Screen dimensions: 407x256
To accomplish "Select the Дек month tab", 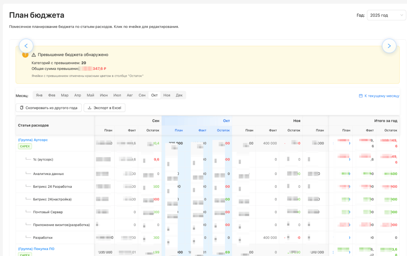I will [x=179, y=95].
